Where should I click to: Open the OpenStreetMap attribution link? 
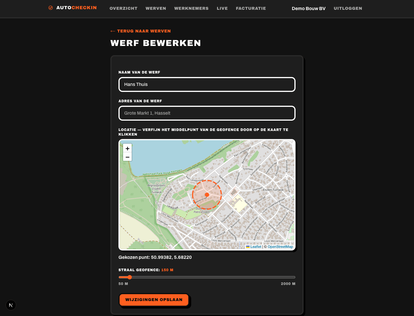tap(280, 247)
